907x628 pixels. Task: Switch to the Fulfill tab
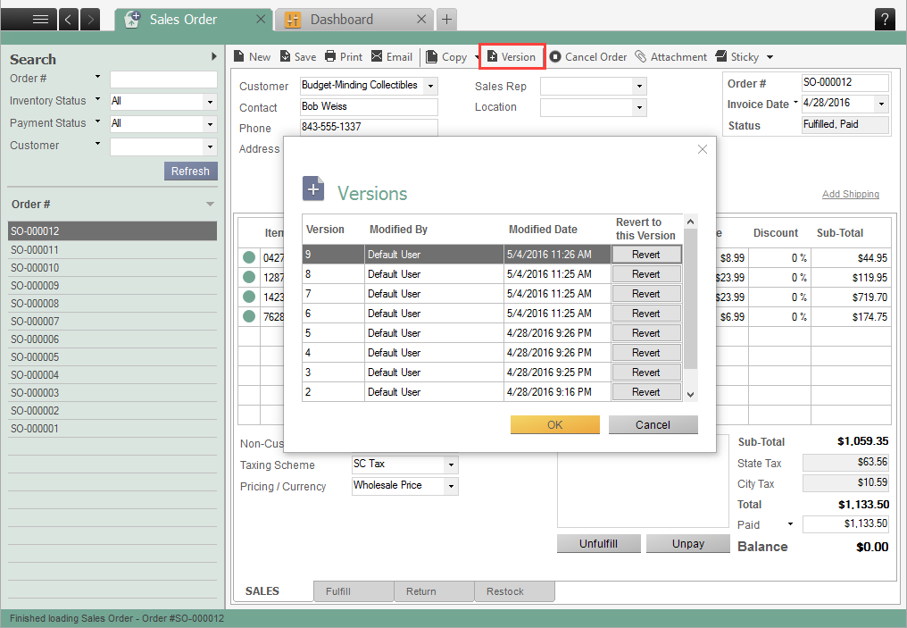[354, 591]
